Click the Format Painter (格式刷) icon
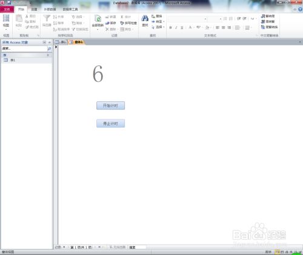 point(27,27)
